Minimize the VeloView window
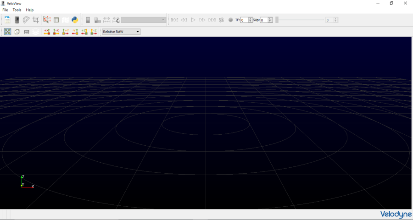Viewport: 413px width, 220px height. pos(378,3)
